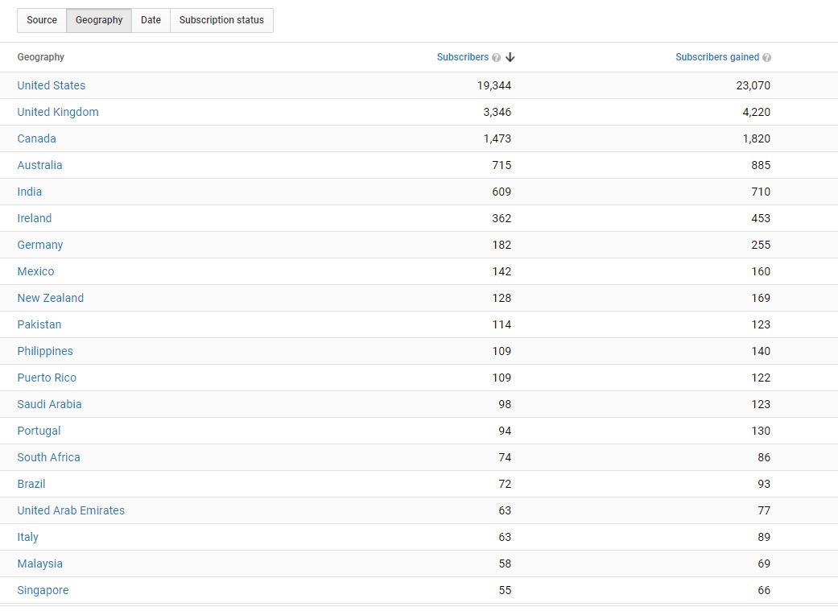Click the Saudi Arabia link

pyautogui.click(x=49, y=404)
